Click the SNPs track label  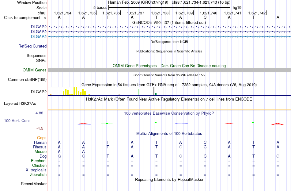coord(41,60)
